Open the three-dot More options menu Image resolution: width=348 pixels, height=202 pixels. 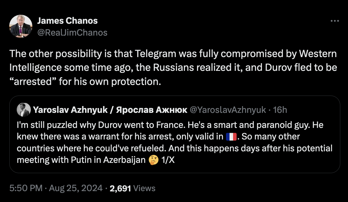click(335, 21)
